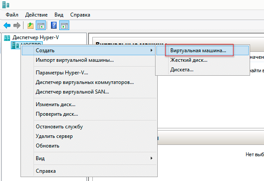264x181 pixels.
Task: Open Параметры Hyper-V... entry
Action: [89, 73]
